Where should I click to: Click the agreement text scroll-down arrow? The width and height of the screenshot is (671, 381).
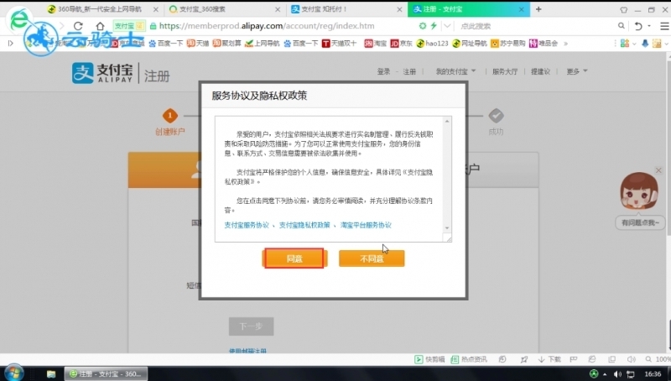tap(447, 227)
